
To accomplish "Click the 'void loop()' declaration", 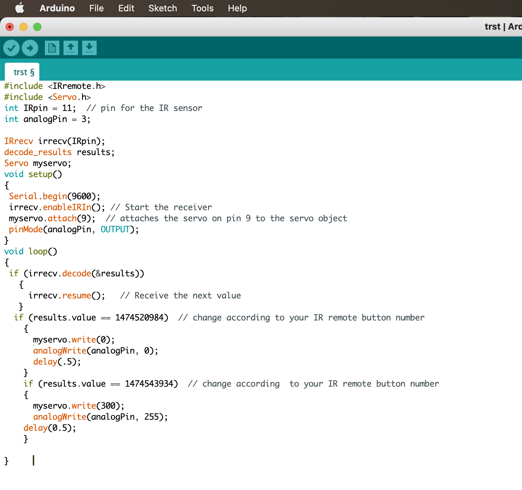I will (x=31, y=252).
